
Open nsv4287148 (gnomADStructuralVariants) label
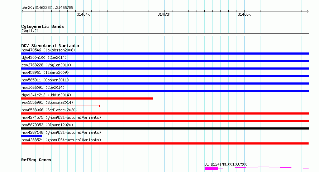tap(61, 132)
